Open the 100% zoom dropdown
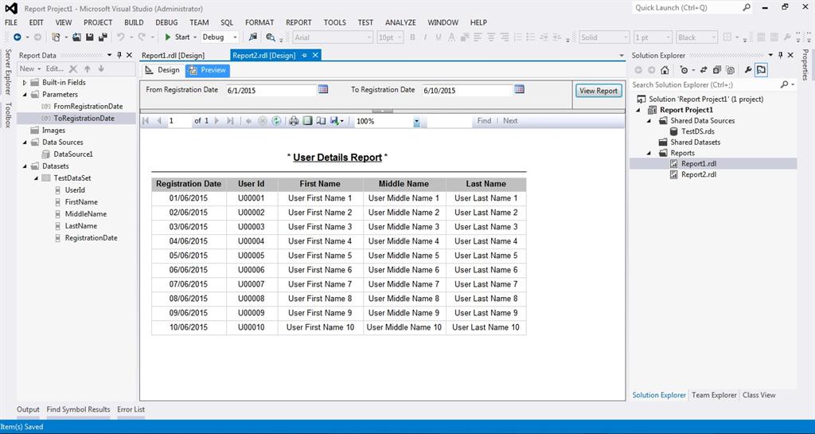The image size is (815, 434). click(416, 122)
